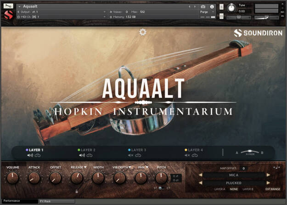Image resolution: width=287 pixels, height=205 pixels.
Task: Click the note mapping icon beside Map Offset
Action: 276,167
